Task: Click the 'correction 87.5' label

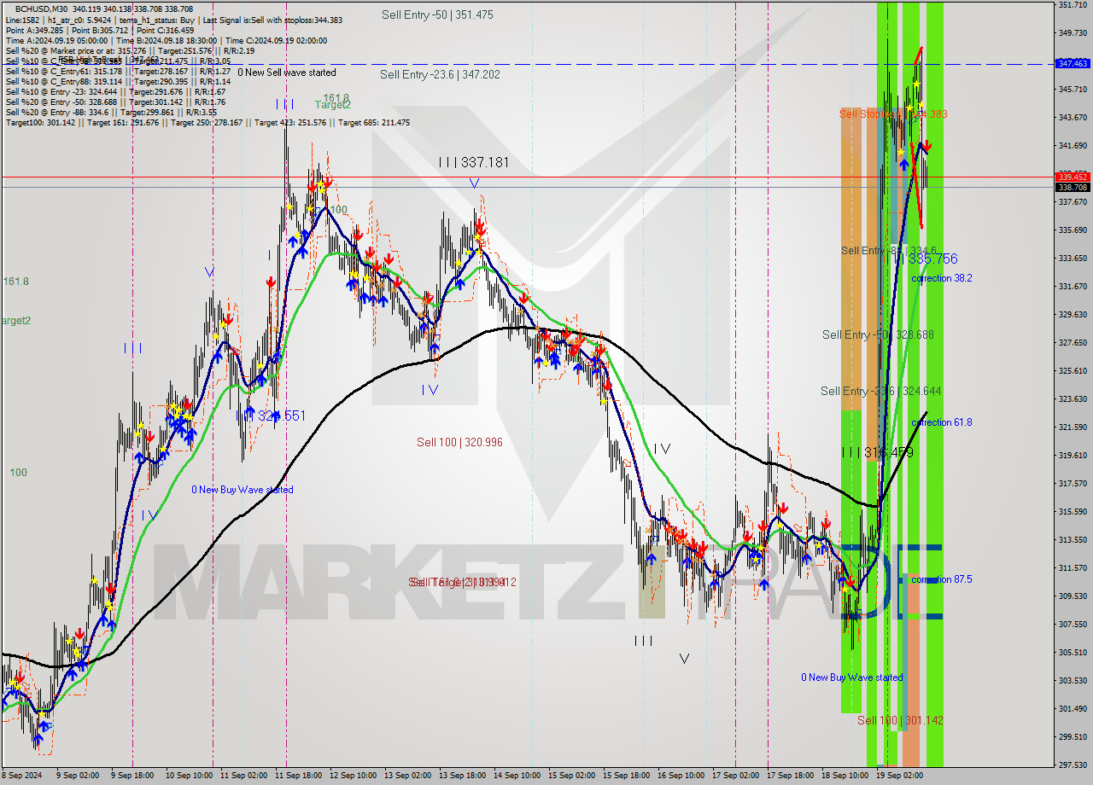Action: tap(941, 579)
